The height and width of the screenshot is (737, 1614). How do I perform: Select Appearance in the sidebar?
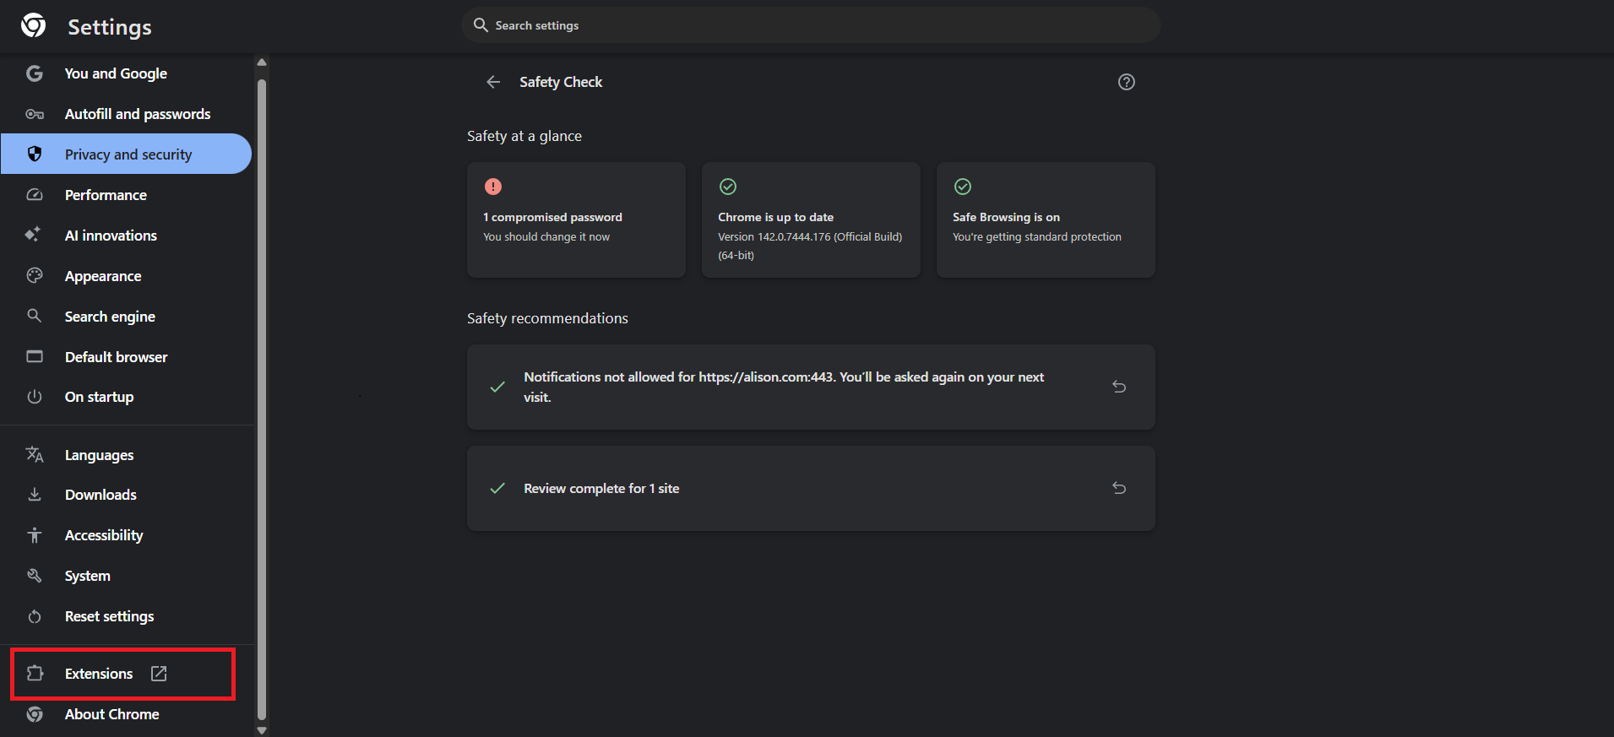click(x=103, y=276)
